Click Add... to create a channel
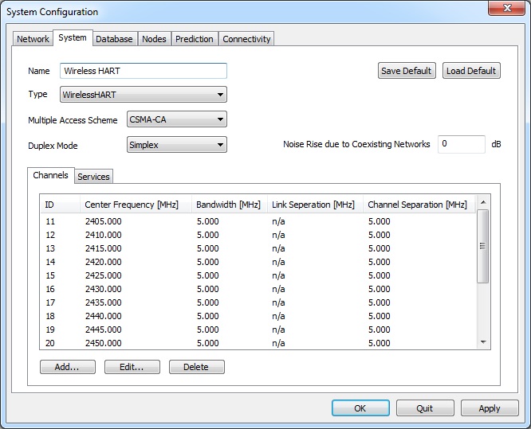Screen dimensions: 531x429 (x=67, y=367)
